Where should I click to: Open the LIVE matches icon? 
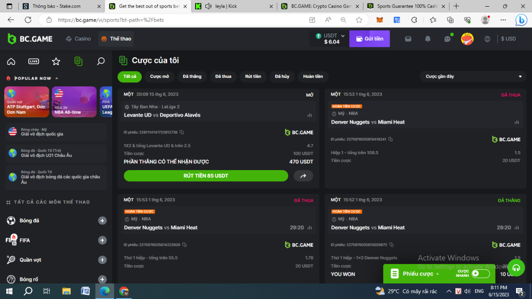pyautogui.click(x=34, y=62)
